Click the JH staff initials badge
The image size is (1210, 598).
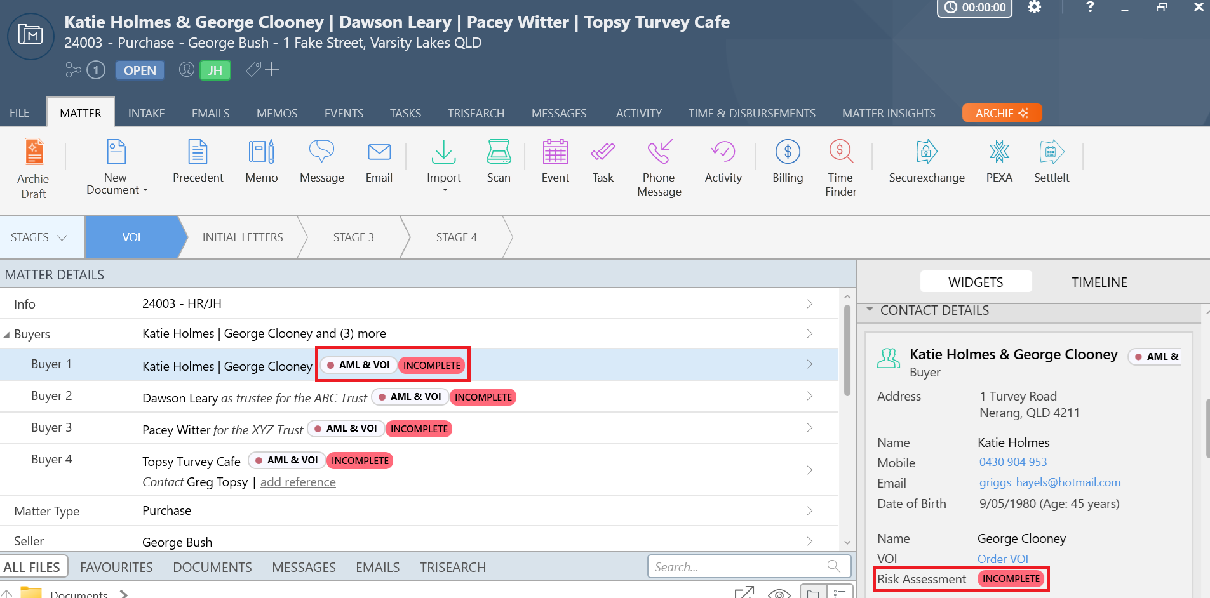[215, 70]
